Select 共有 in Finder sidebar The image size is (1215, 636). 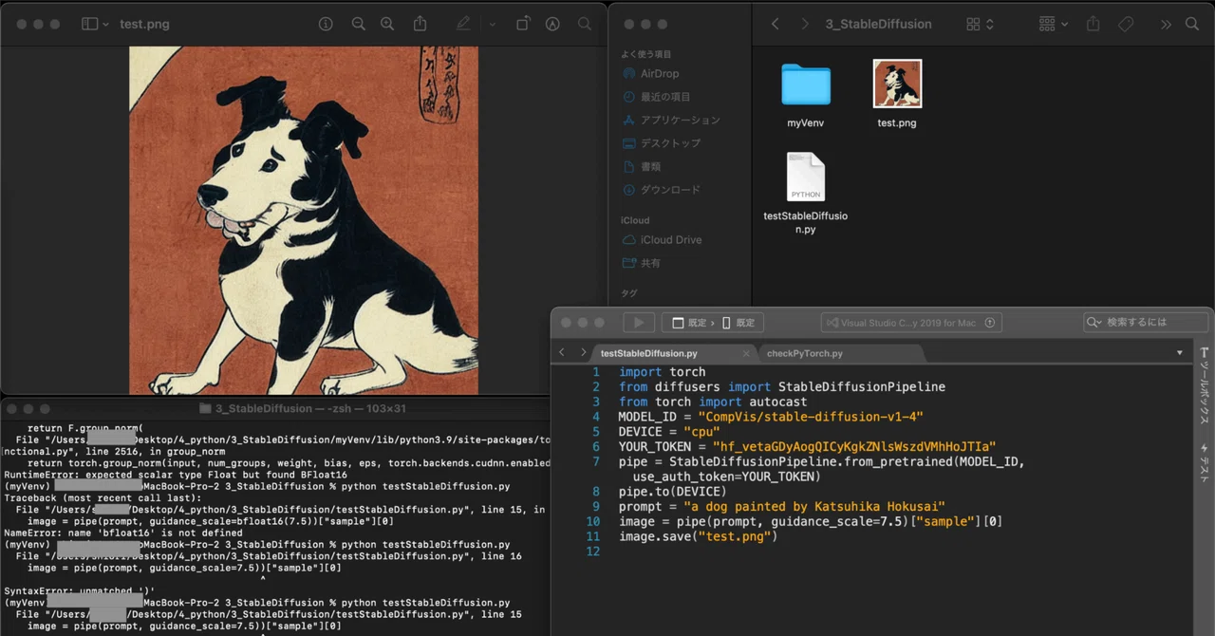click(642, 263)
